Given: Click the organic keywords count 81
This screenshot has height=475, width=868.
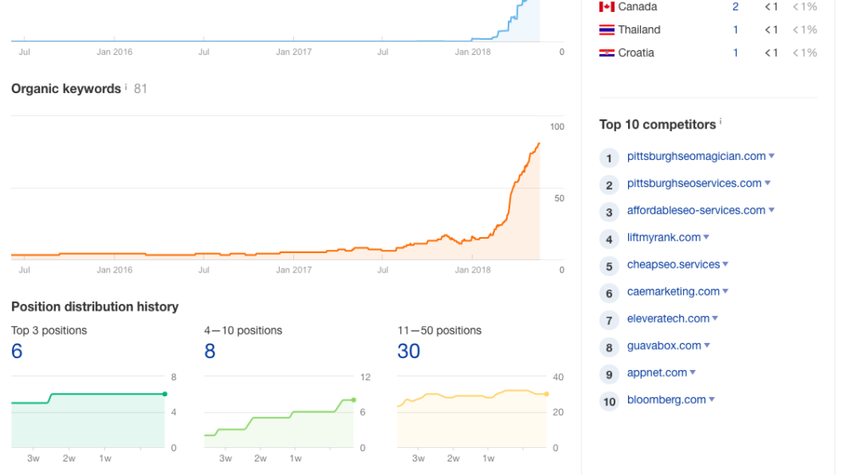Looking at the screenshot, I should click(x=141, y=89).
